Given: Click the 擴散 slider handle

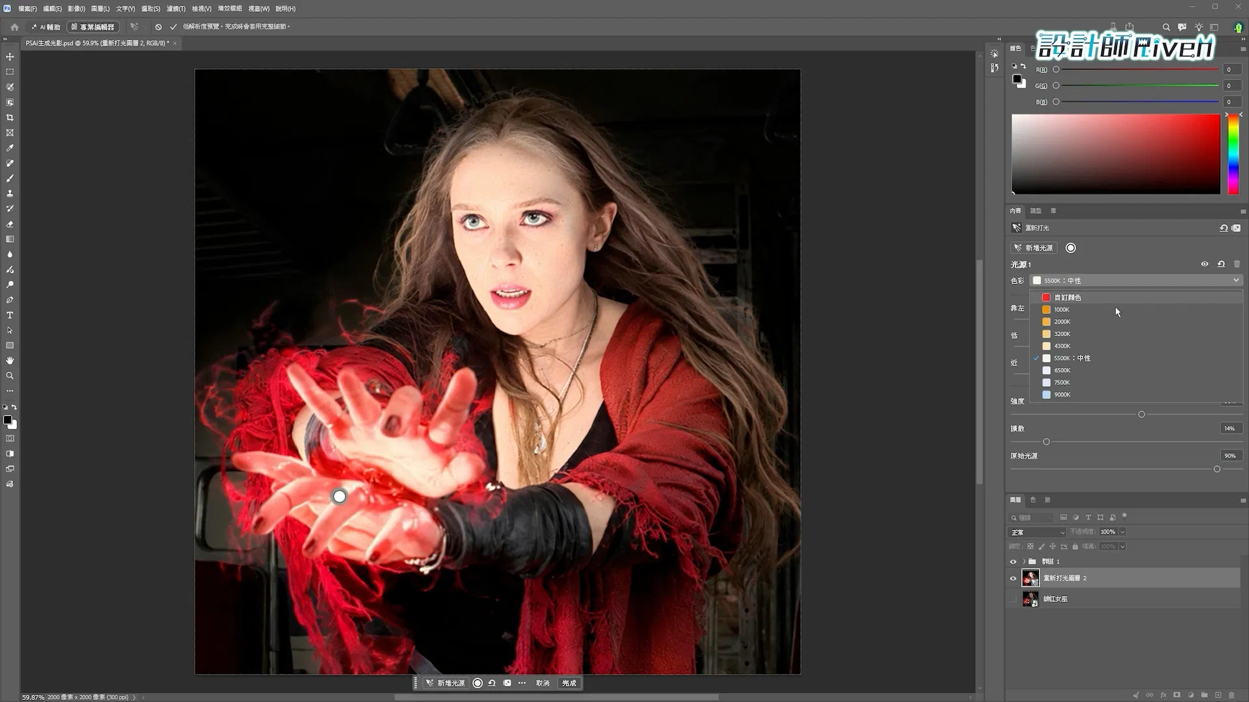Looking at the screenshot, I should (1046, 442).
